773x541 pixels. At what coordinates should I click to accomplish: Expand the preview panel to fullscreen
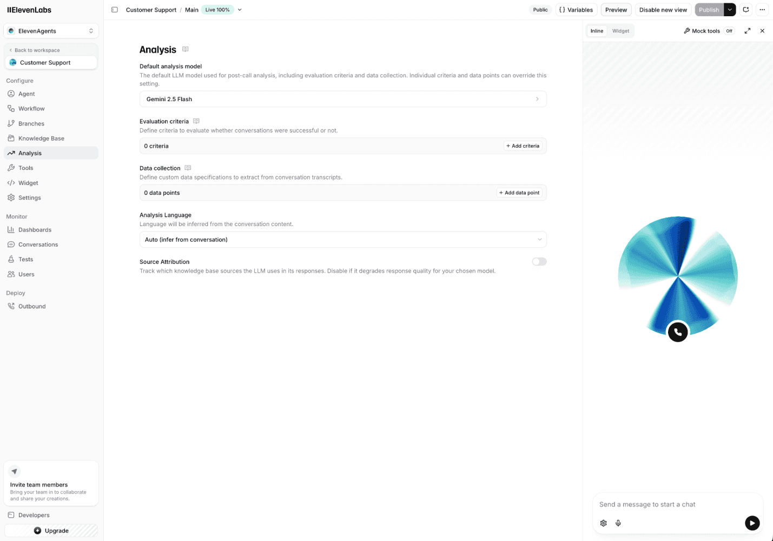(x=748, y=31)
